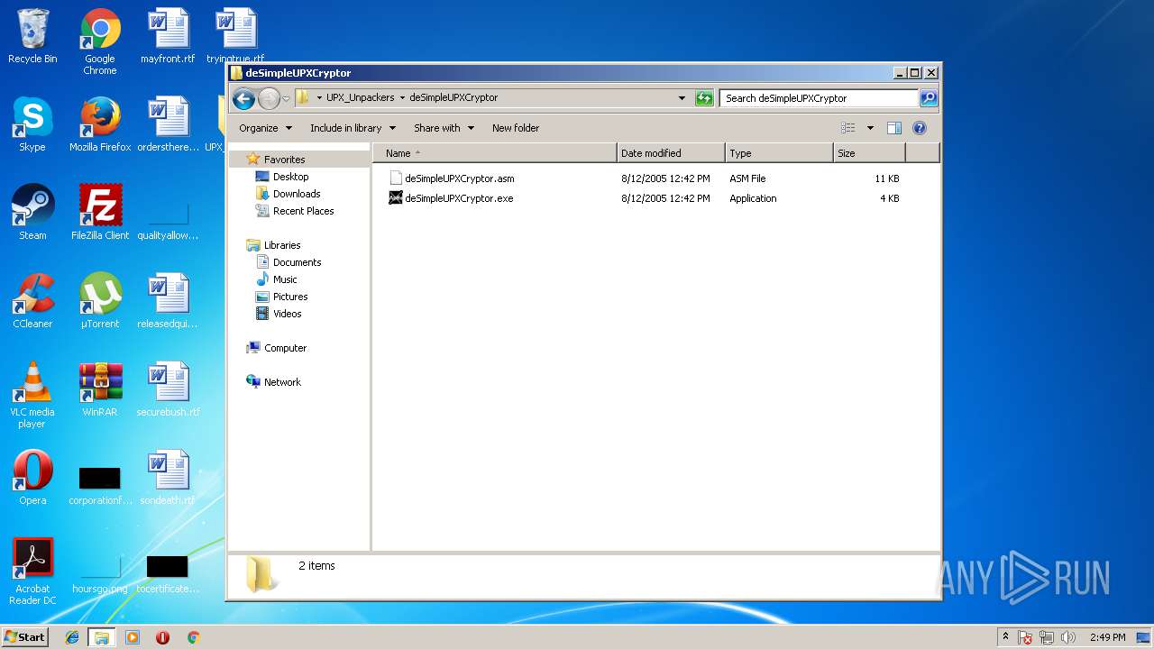This screenshot has height=649, width=1154.
Task: Click the 2:49 PM clock
Action: pyautogui.click(x=1108, y=637)
